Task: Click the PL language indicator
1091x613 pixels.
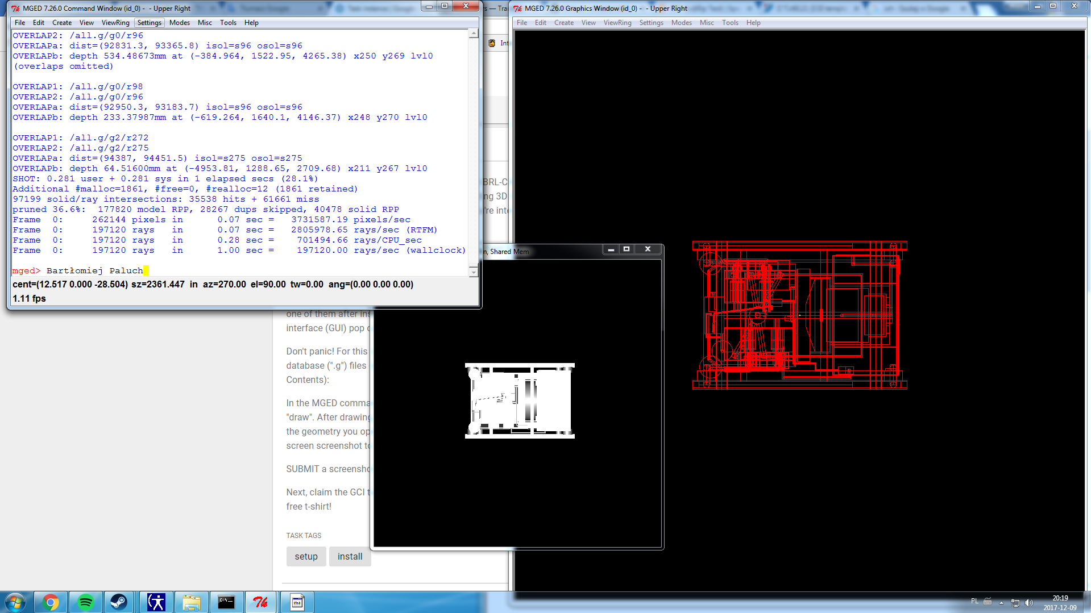Action: click(974, 601)
